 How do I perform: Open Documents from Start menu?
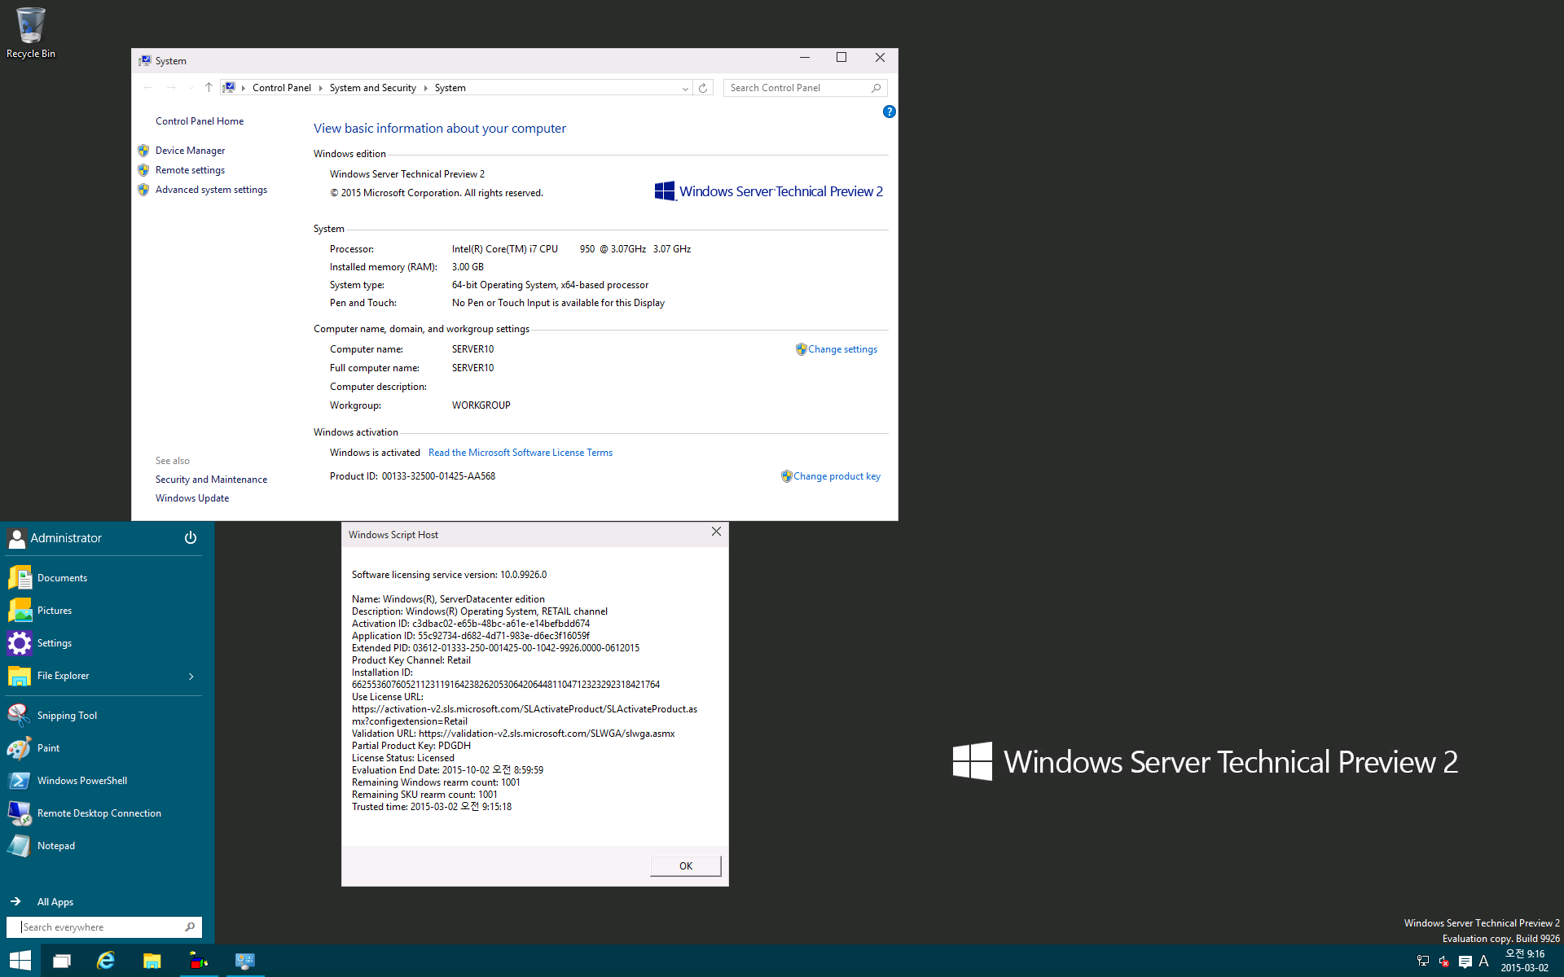click(103, 578)
